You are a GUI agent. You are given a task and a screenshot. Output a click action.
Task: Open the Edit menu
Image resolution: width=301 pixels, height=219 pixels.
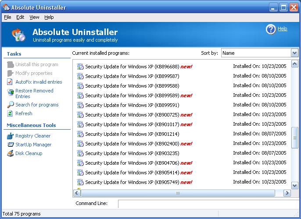20,17
